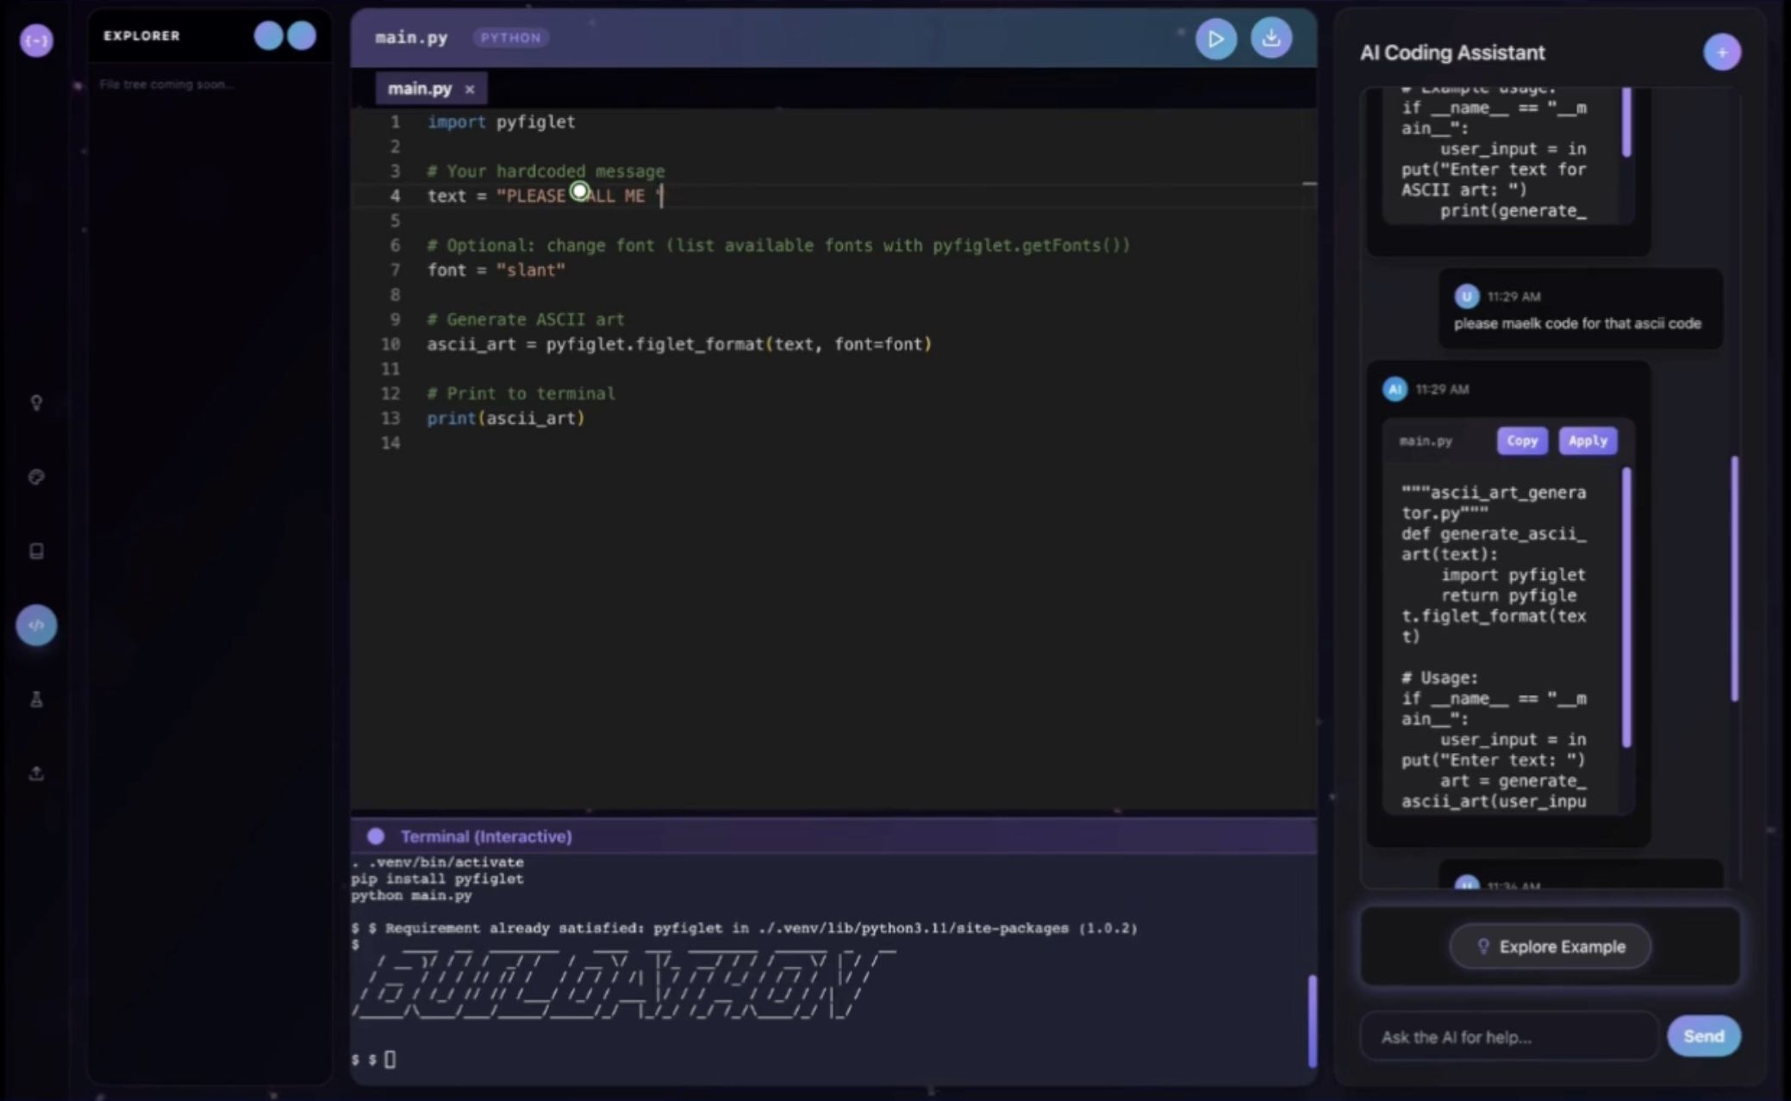
Task: Run the code with play button
Action: point(1215,39)
